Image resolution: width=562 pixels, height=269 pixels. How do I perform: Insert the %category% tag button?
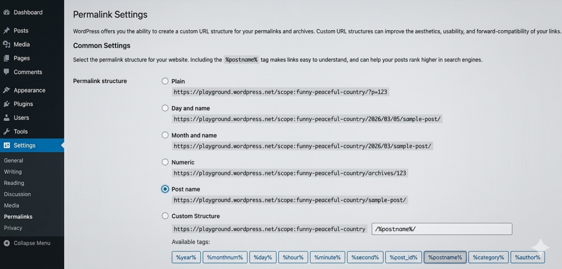point(488,257)
